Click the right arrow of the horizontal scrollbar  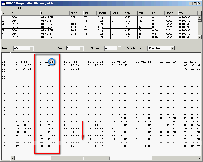[199, 158]
